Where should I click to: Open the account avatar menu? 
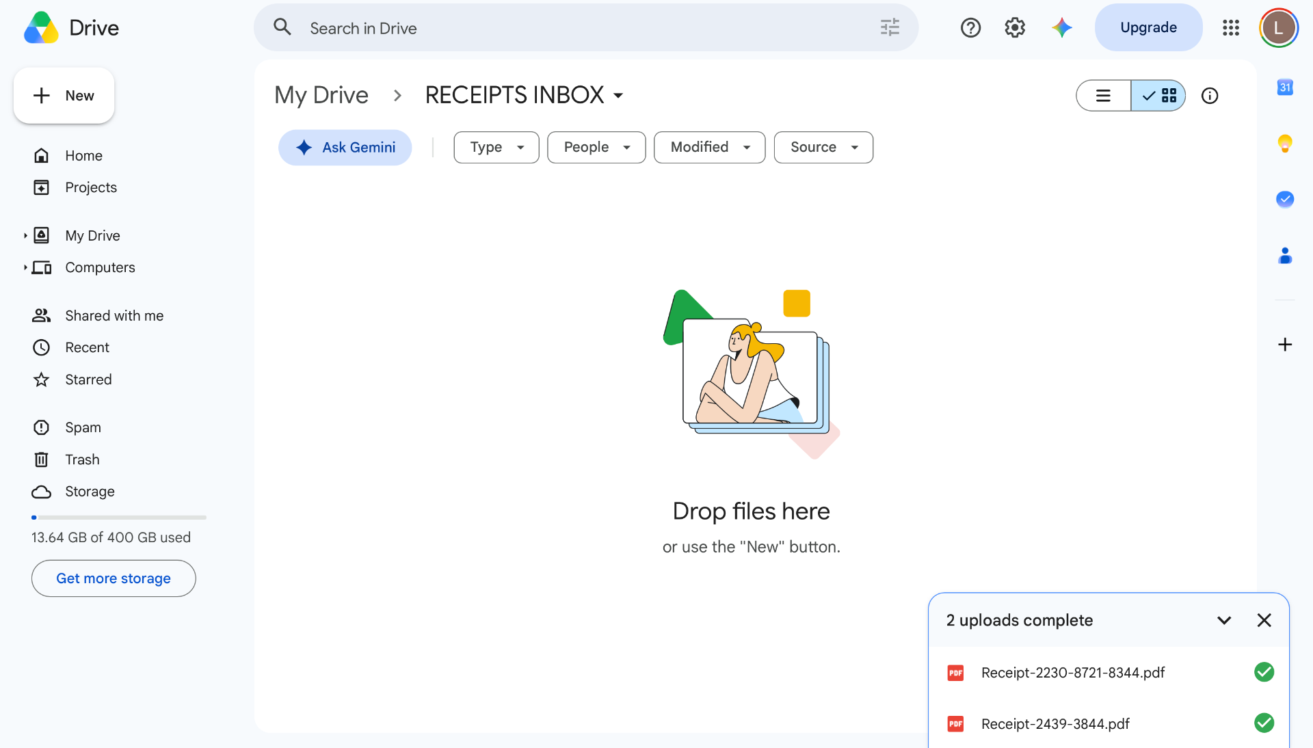click(1278, 27)
